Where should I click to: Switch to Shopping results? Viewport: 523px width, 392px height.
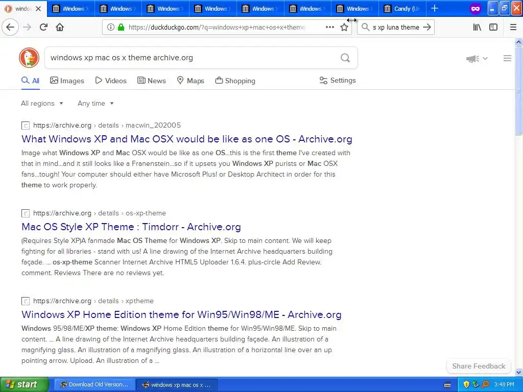pos(235,81)
